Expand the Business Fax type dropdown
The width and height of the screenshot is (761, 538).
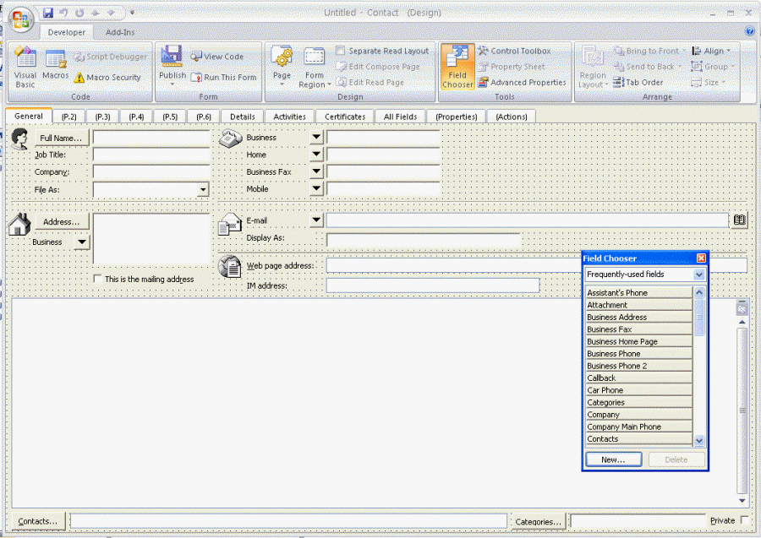(x=316, y=171)
